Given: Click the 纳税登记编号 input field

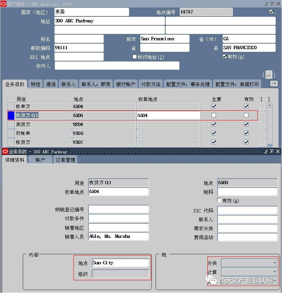Looking at the screenshot, I should 119,209.
